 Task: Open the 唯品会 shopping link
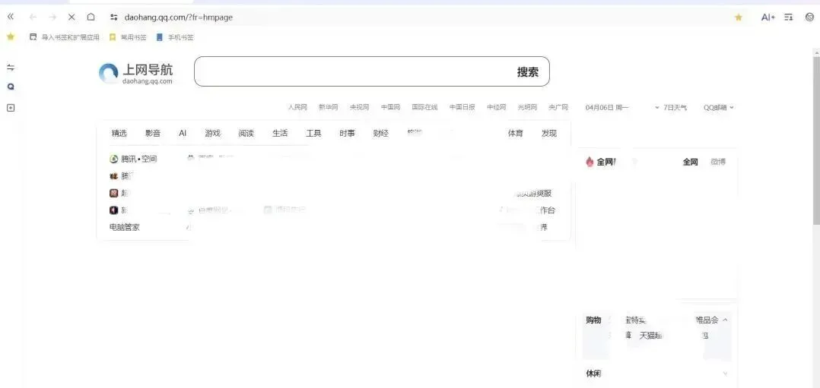707,320
